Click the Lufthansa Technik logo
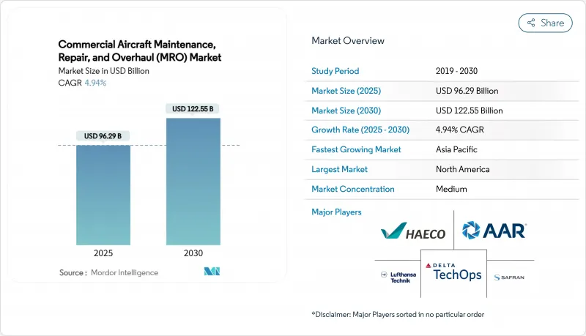Screen dimensions: 586x336 (x=396, y=277)
